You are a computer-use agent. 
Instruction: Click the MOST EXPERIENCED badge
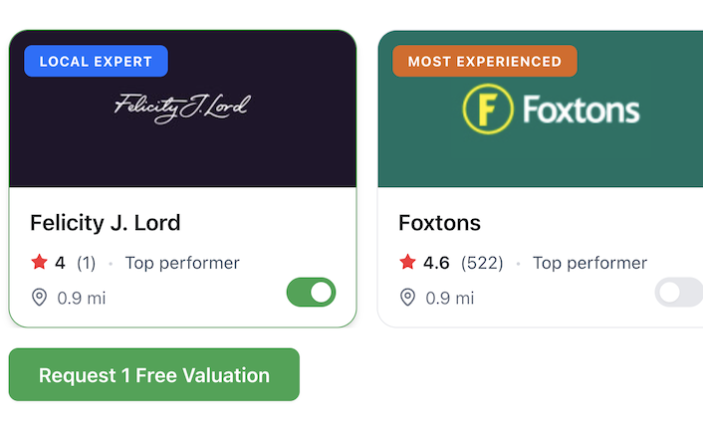485,62
